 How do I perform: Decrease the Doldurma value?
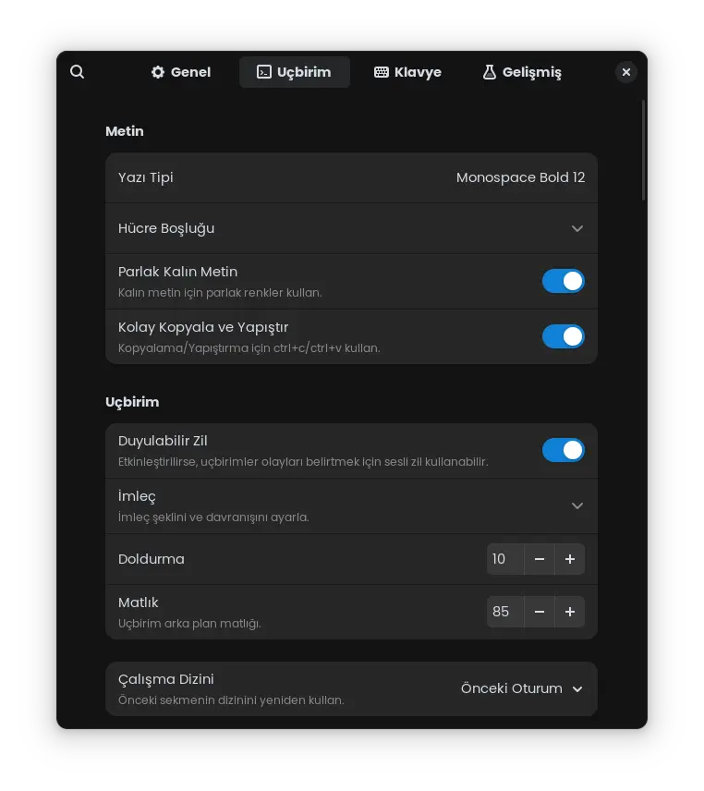pyautogui.click(x=540, y=559)
